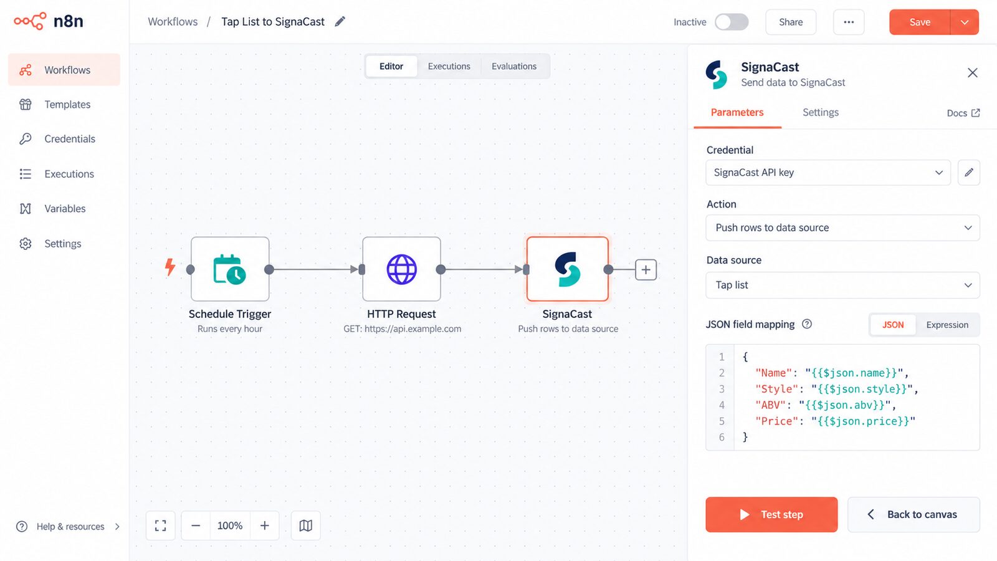This screenshot has height=561, width=997.
Task: Click the Variables icon in sidebar
Action: (26, 209)
